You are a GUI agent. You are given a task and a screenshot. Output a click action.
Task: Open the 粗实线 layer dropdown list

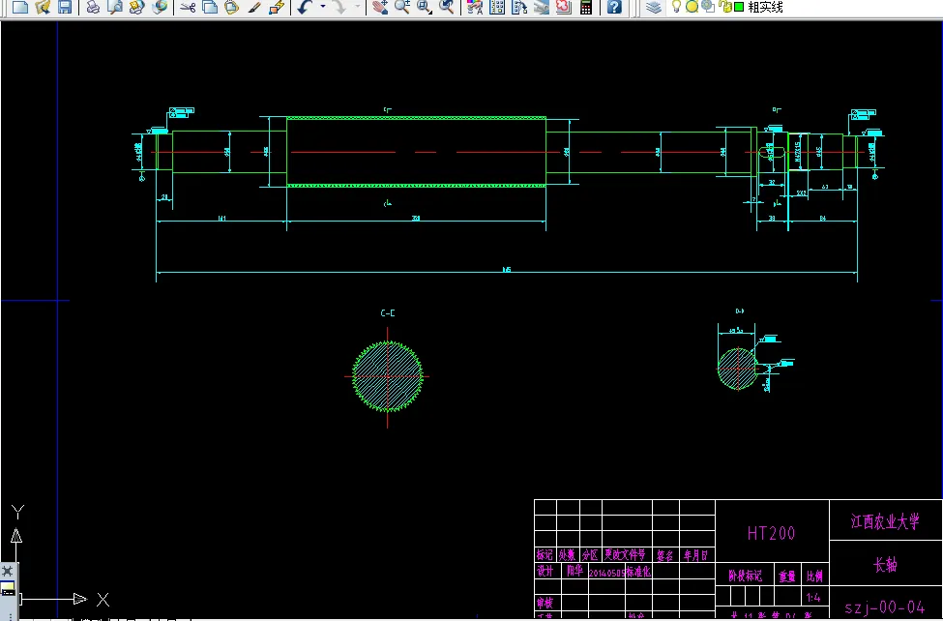765,7
